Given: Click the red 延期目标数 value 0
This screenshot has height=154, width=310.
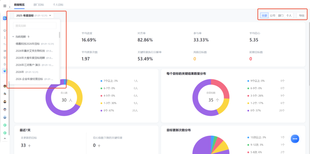Looking at the screenshot, I should tap(251, 59).
